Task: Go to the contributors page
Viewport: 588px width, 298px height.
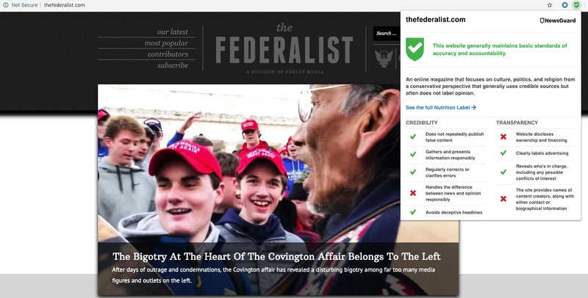Action: click(x=168, y=54)
